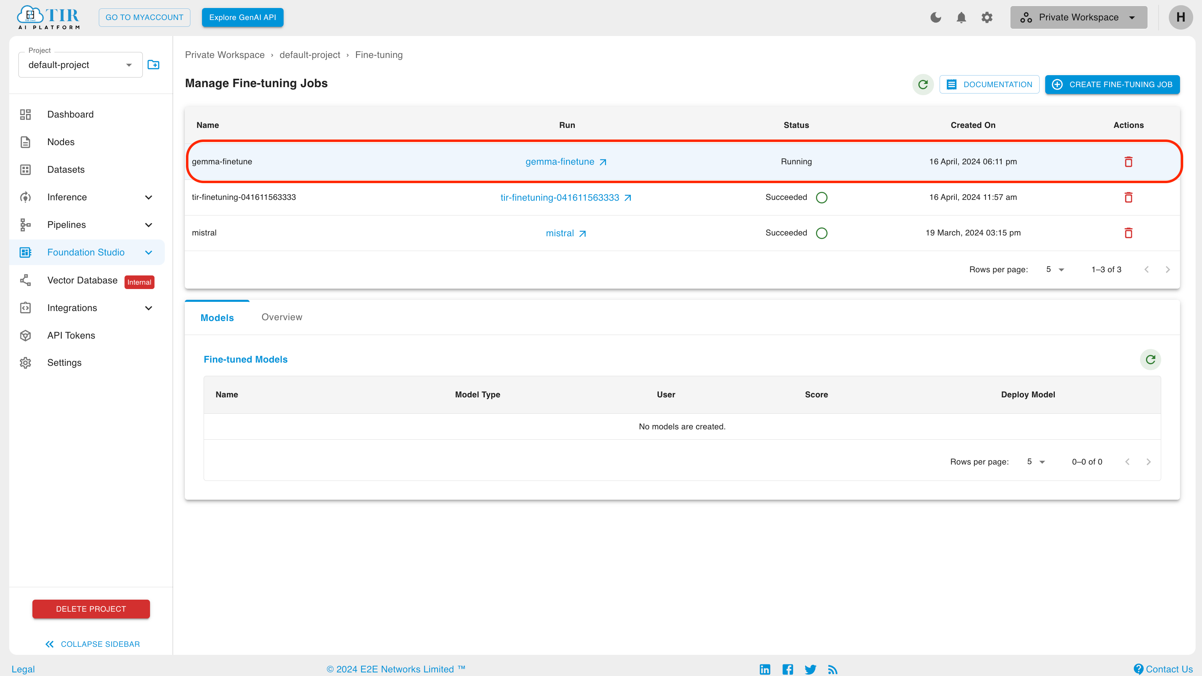Open Datasets in the sidebar
This screenshot has height=676, width=1202.
tap(66, 169)
